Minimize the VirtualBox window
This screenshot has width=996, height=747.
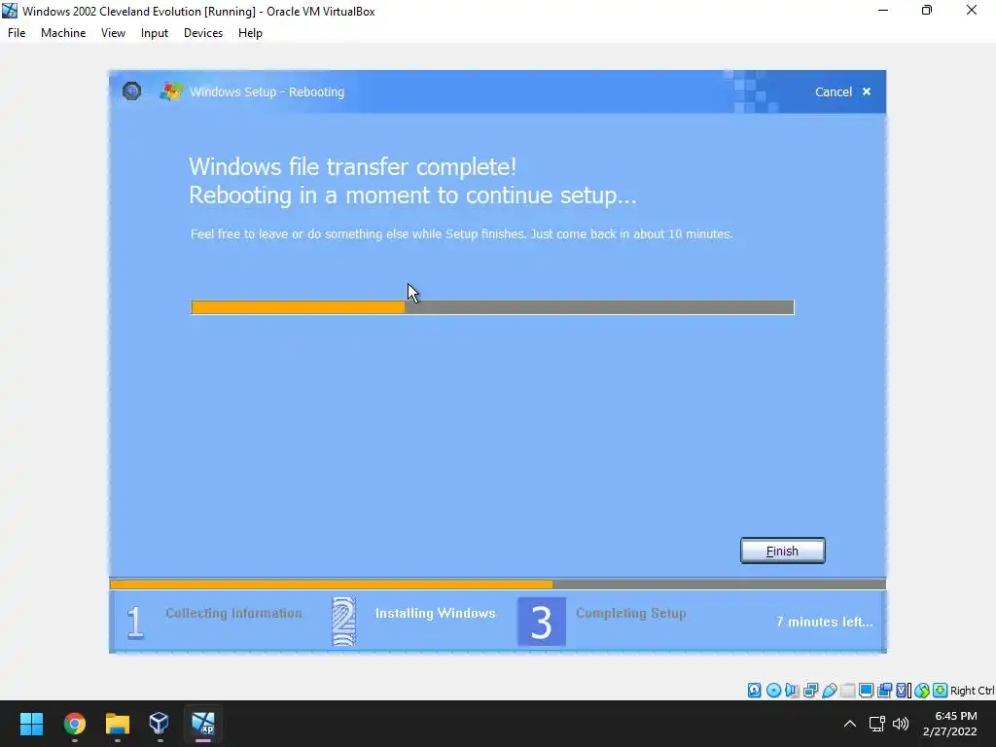click(883, 11)
